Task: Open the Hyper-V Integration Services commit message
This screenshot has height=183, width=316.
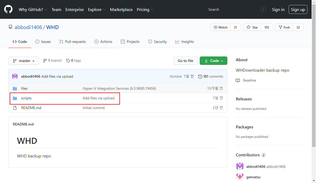Action: click(119, 88)
